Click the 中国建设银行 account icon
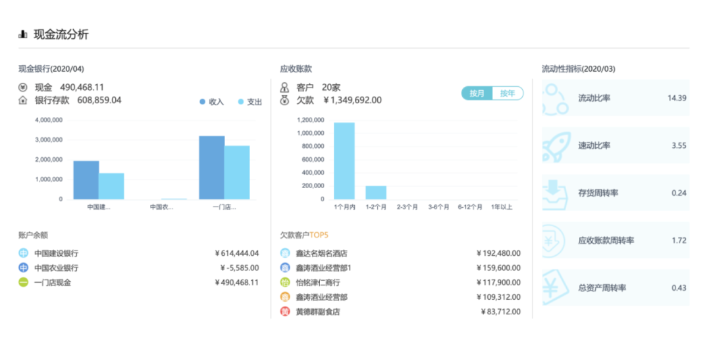711x338 pixels. 24,253
